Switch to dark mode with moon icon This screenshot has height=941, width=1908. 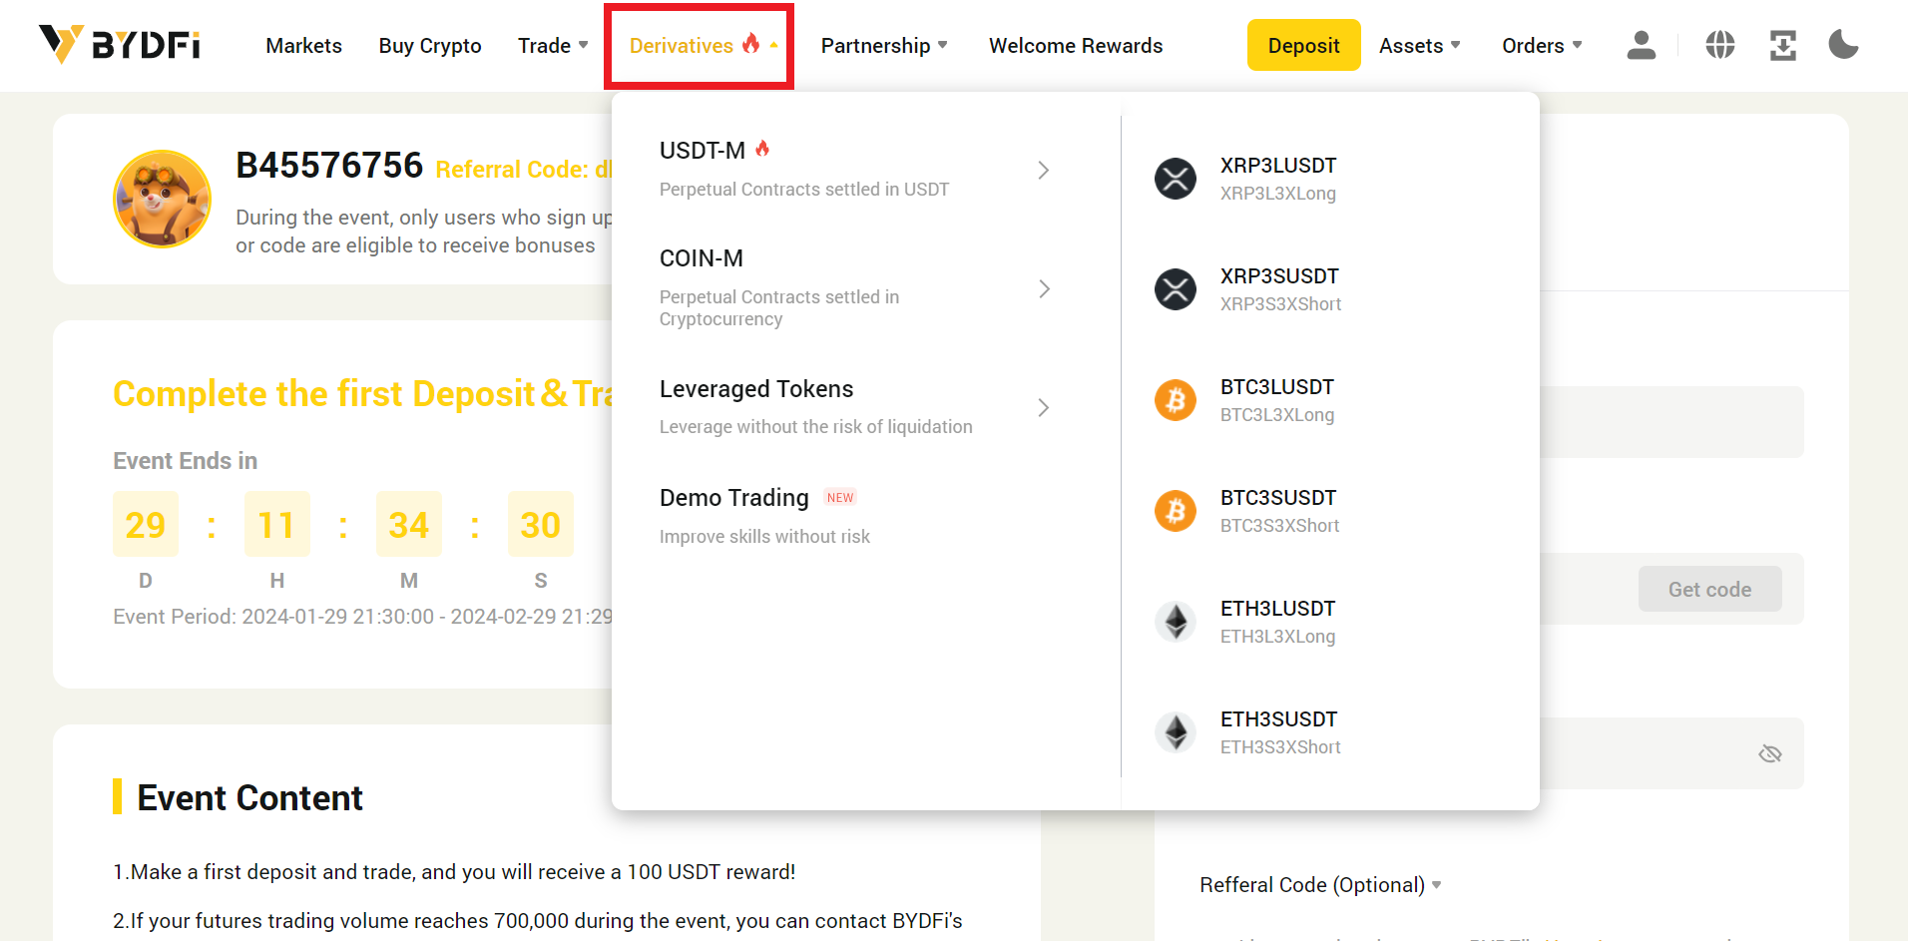coord(1844,45)
